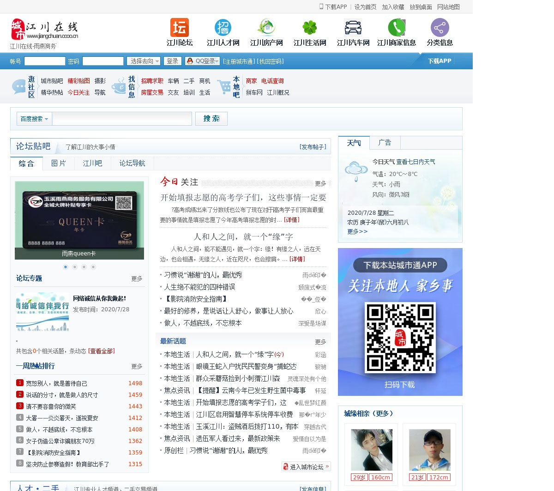Open the 江川汽车网 car icon
Viewport: 554px width, 491px height.
coord(353,28)
